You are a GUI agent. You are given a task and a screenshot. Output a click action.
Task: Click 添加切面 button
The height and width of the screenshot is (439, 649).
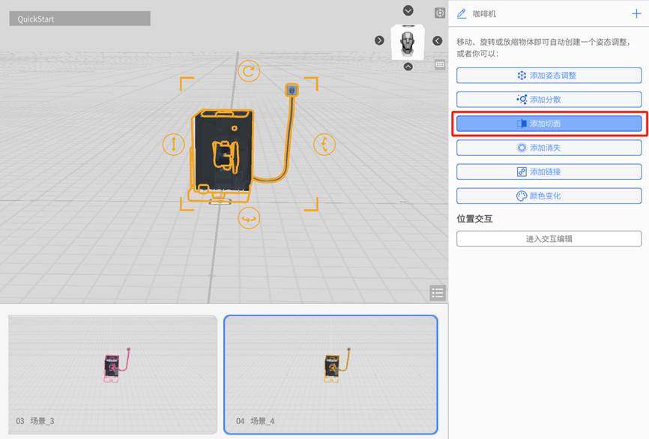click(x=549, y=124)
